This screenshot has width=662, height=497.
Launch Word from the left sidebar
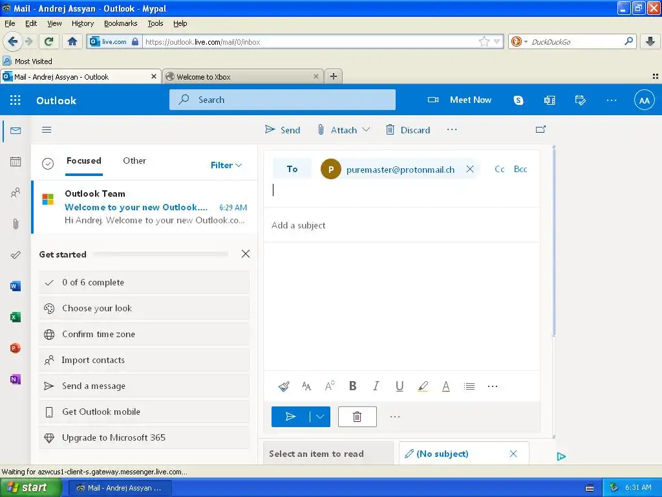16,286
